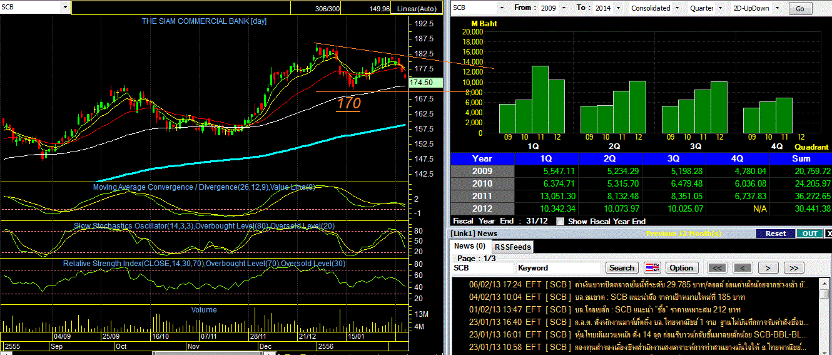Image resolution: width=832 pixels, height=355 pixels.
Task: Click the SCB symbol field in the news search
Action: point(483,267)
